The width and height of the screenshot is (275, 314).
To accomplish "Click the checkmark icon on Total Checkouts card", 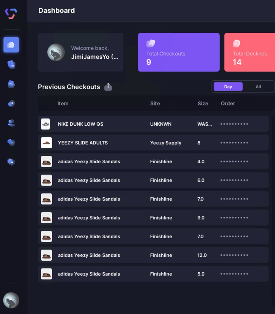I will click(151, 43).
